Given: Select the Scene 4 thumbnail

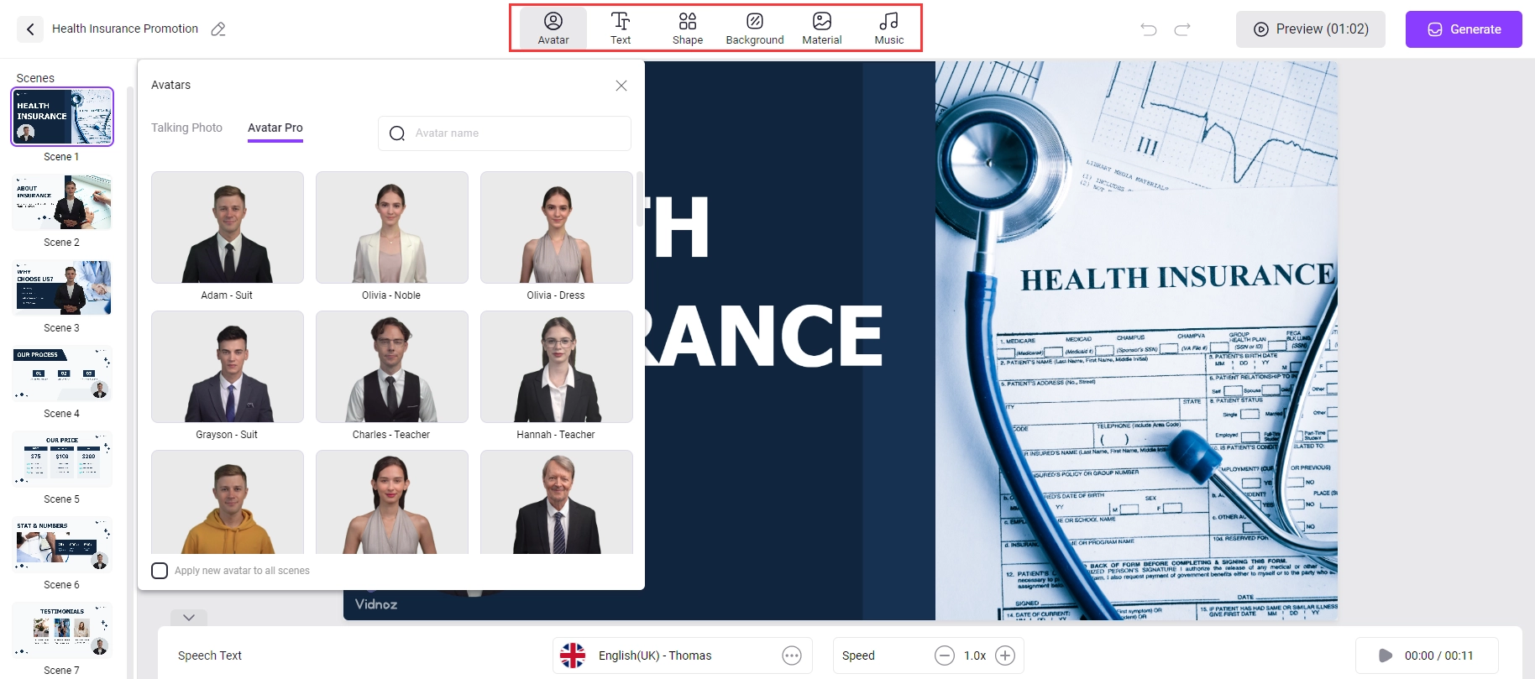Looking at the screenshot, I should tap(62, 373).
